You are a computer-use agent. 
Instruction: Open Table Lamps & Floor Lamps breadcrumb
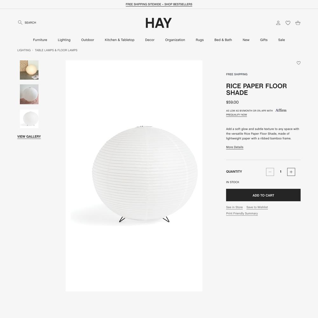56,50
